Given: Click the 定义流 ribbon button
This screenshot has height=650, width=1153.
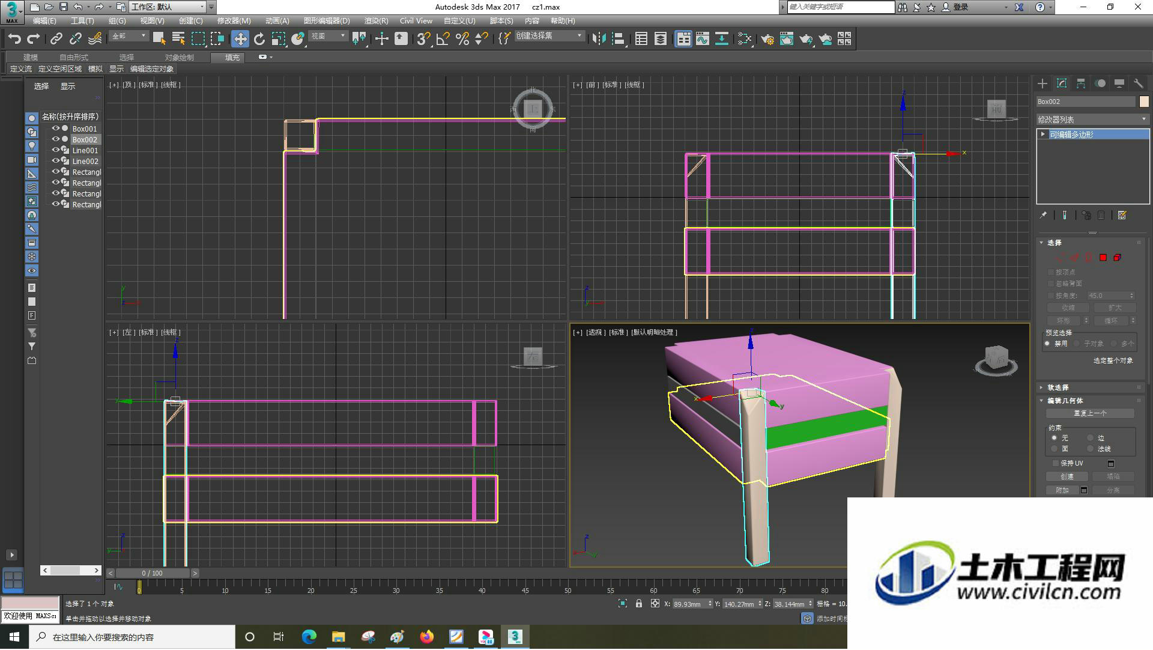Looking at the screenshot, I should pos(20,69).
